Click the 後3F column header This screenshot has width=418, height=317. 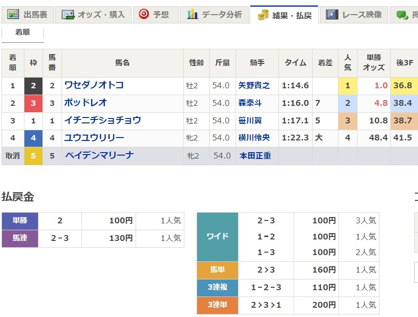(404, 63)
